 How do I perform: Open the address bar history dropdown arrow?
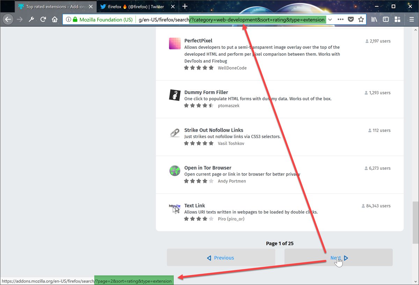330,20
